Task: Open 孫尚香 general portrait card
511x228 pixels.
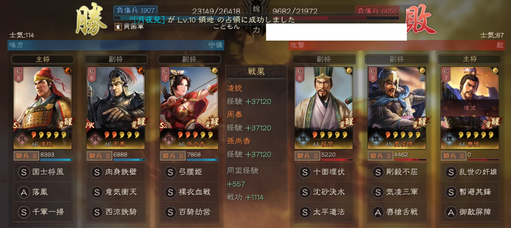Action: point(189,108)
